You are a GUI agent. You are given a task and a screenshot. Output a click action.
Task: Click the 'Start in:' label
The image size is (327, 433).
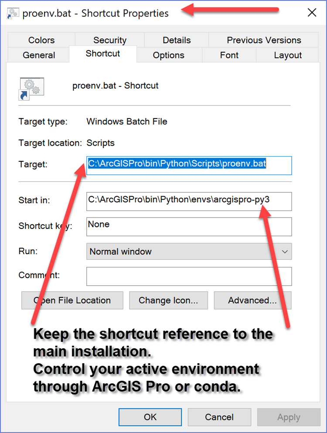[34, 200]
